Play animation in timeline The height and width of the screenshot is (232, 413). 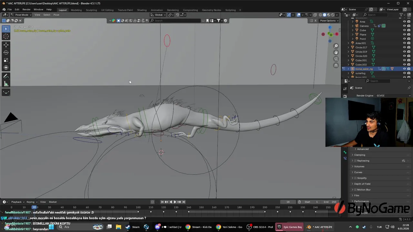175,202
